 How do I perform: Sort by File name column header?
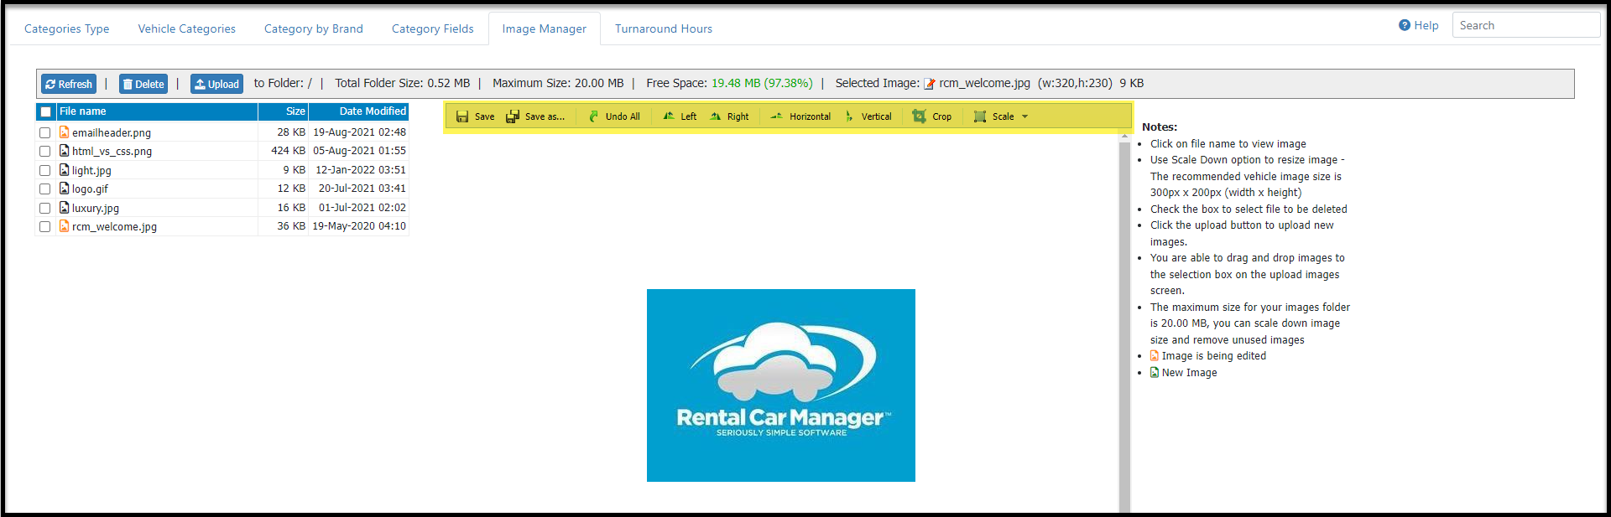157,111
